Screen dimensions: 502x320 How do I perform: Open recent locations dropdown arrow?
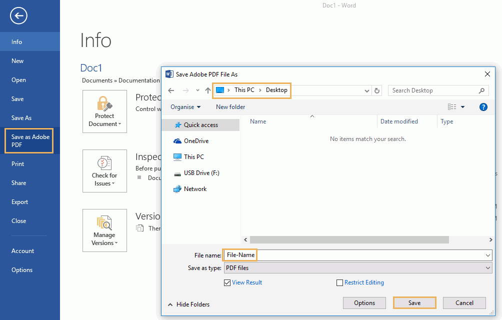point(197,90)
